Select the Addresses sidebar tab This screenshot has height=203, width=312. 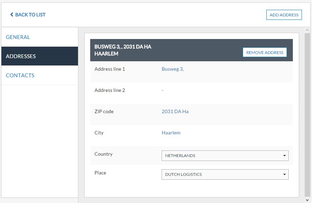21,56
